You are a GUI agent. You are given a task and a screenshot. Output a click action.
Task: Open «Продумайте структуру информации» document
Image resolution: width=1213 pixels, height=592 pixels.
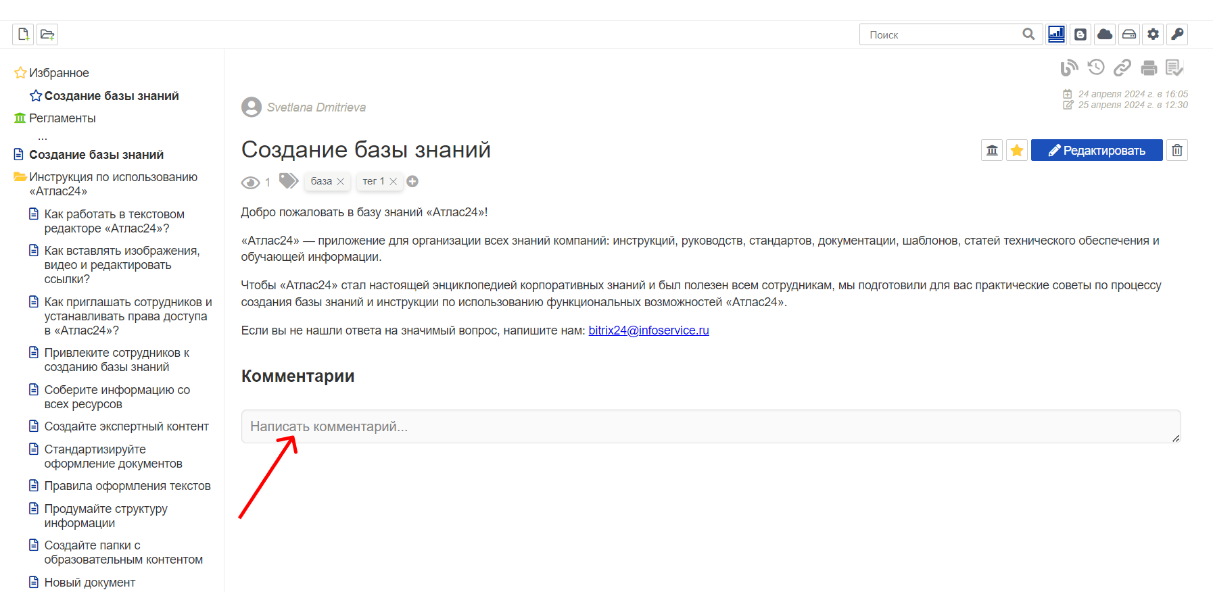point(105,516)
